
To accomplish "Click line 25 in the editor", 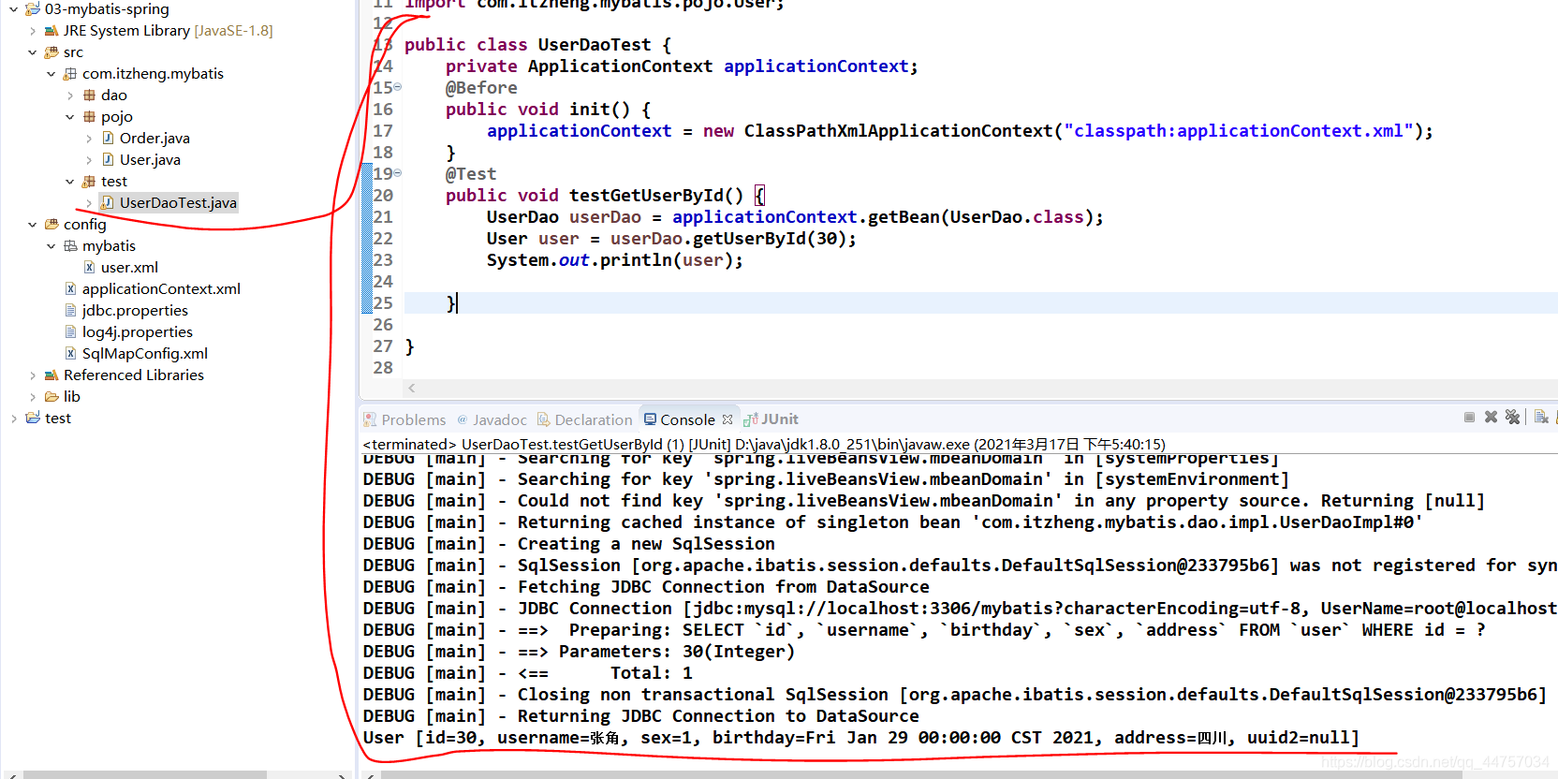I will click(x=981, y=302).
